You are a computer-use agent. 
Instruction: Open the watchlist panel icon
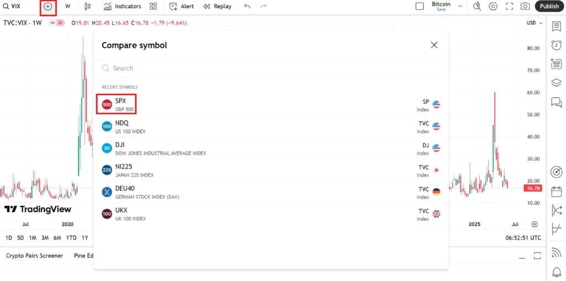556,26
